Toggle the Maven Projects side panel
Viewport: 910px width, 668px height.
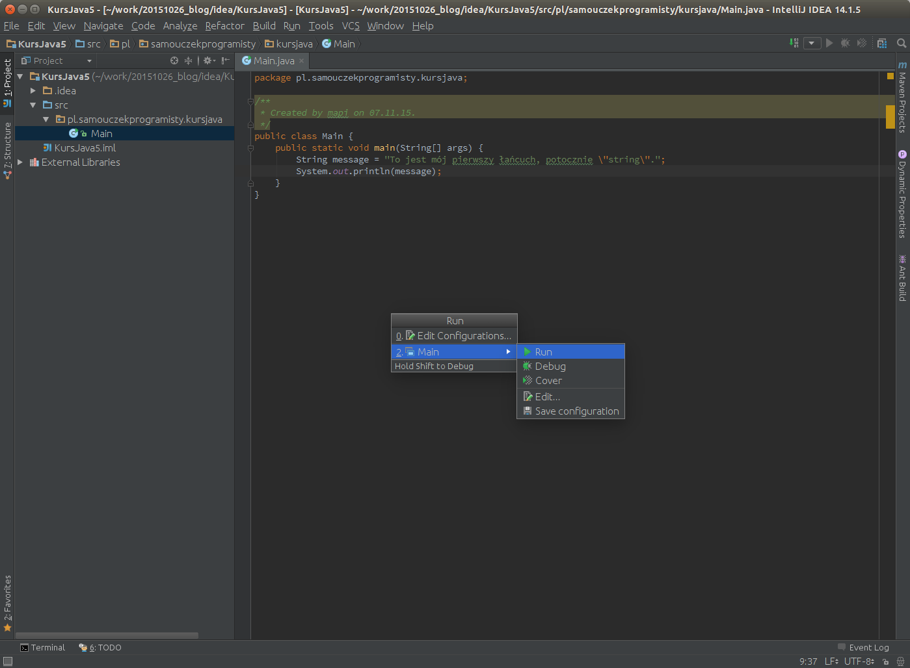(902, 97)
